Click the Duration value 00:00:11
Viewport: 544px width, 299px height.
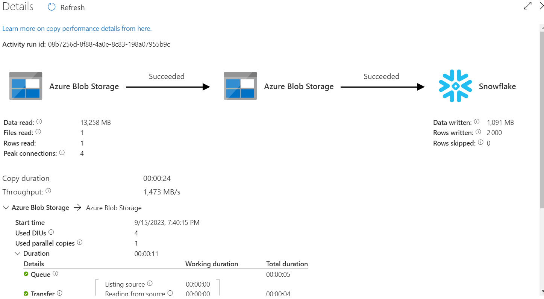146,254
